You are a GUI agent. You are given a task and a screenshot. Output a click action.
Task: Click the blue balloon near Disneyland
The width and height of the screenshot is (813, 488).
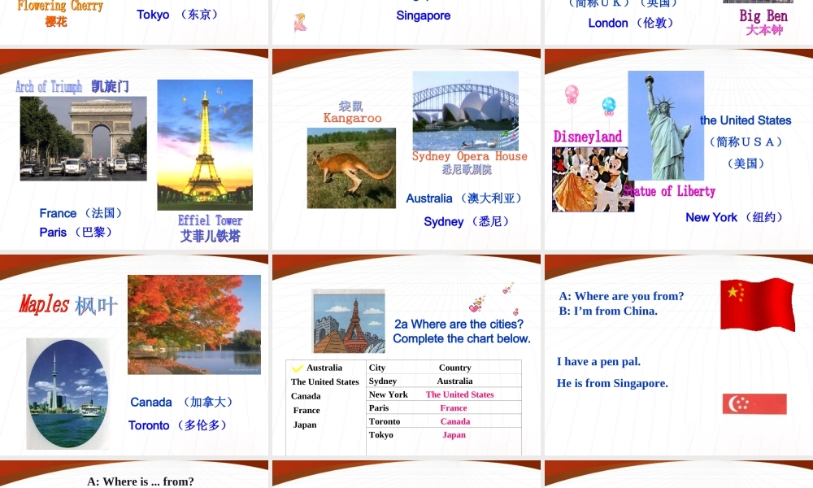pos(609,107)
